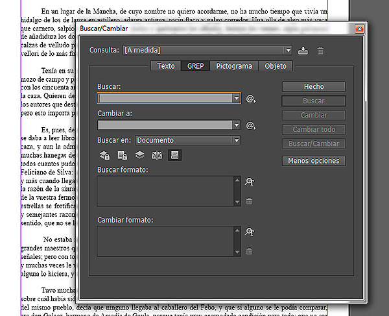Focus the Buscar text input field
Image resolution: width=389 pixels, height=316 pixels.
pos(165,98)
